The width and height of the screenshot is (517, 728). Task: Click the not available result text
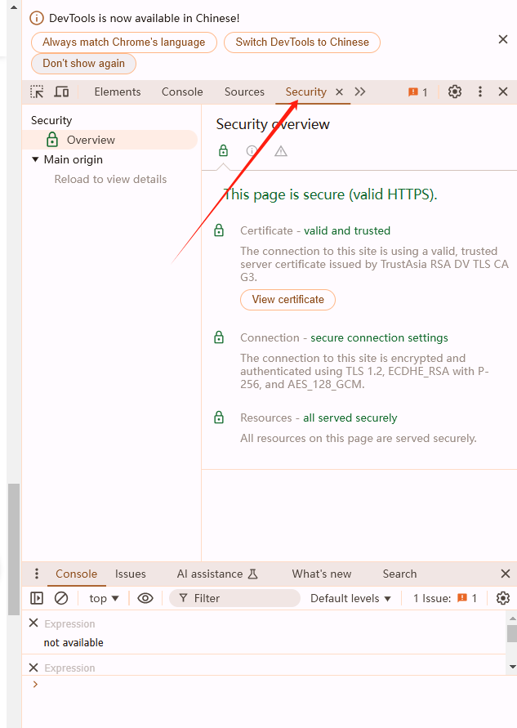(74, 643)
